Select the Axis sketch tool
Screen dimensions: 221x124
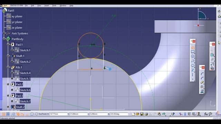[193, 75]
